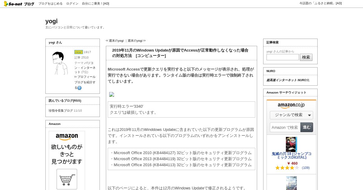Screen dimensions: 363x190
Task: Click the nice! count 1917
Action: click(87, 52)
